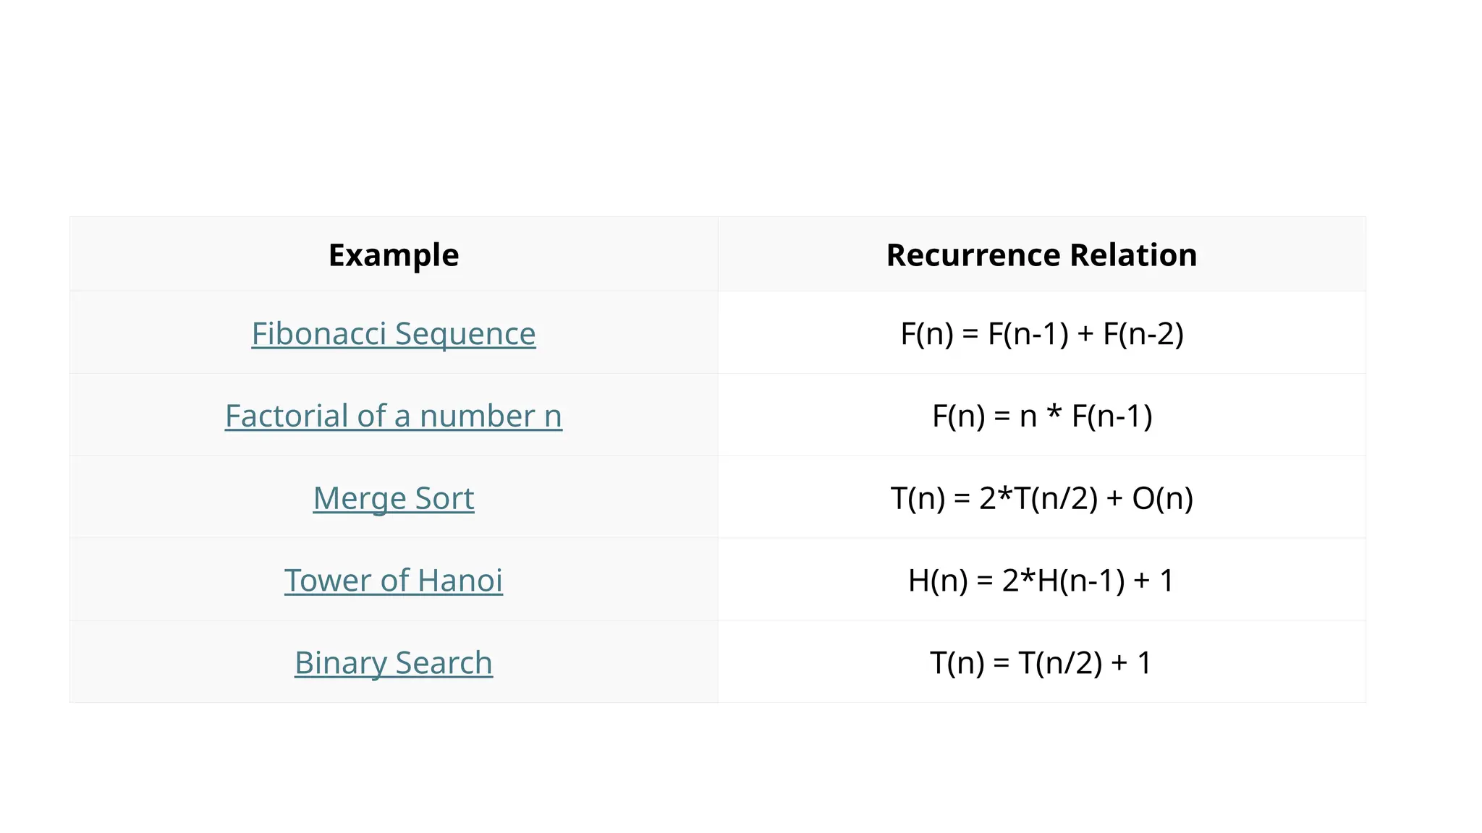Click the H(n) = 2*H(n-1) + 1 formula
The height and width of the screenshot is (833, 1482).
(1041, 580)
